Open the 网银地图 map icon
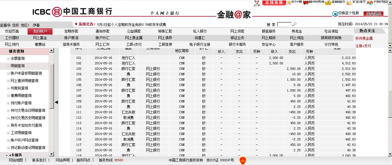 [370, 3]
